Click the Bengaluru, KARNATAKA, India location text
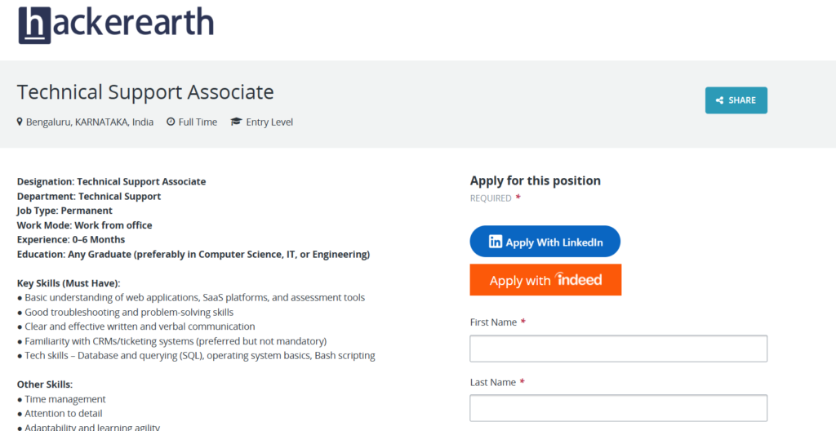 pos(90,122)
